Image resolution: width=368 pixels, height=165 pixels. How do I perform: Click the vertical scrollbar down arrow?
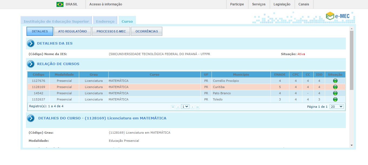tap(351, 145)
